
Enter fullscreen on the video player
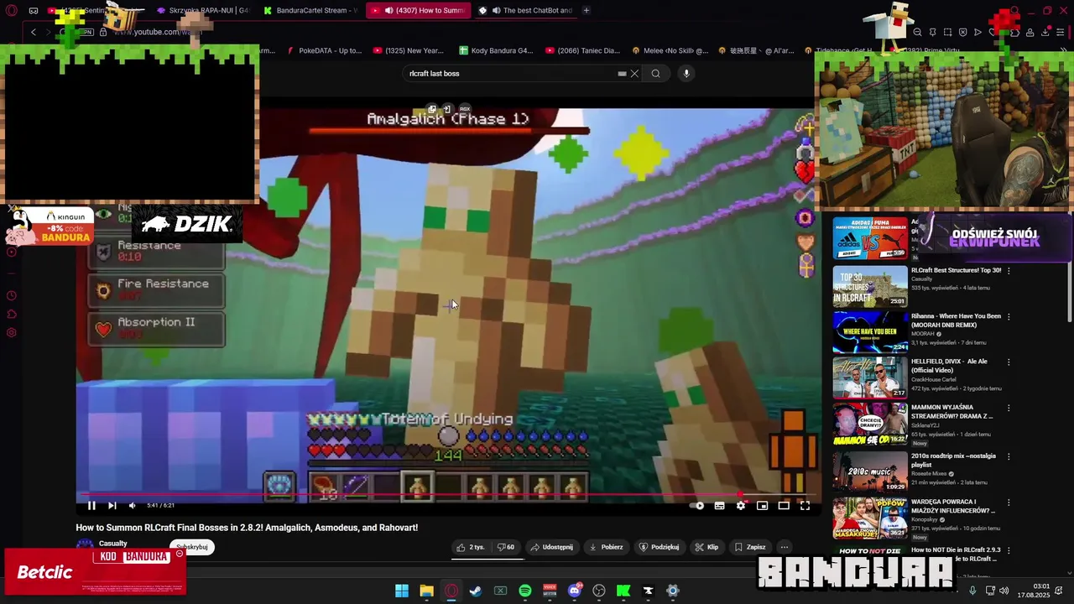coord(805,505)
